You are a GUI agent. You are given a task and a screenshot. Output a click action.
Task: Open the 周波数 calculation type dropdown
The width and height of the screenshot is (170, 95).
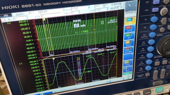pos(53,11)
